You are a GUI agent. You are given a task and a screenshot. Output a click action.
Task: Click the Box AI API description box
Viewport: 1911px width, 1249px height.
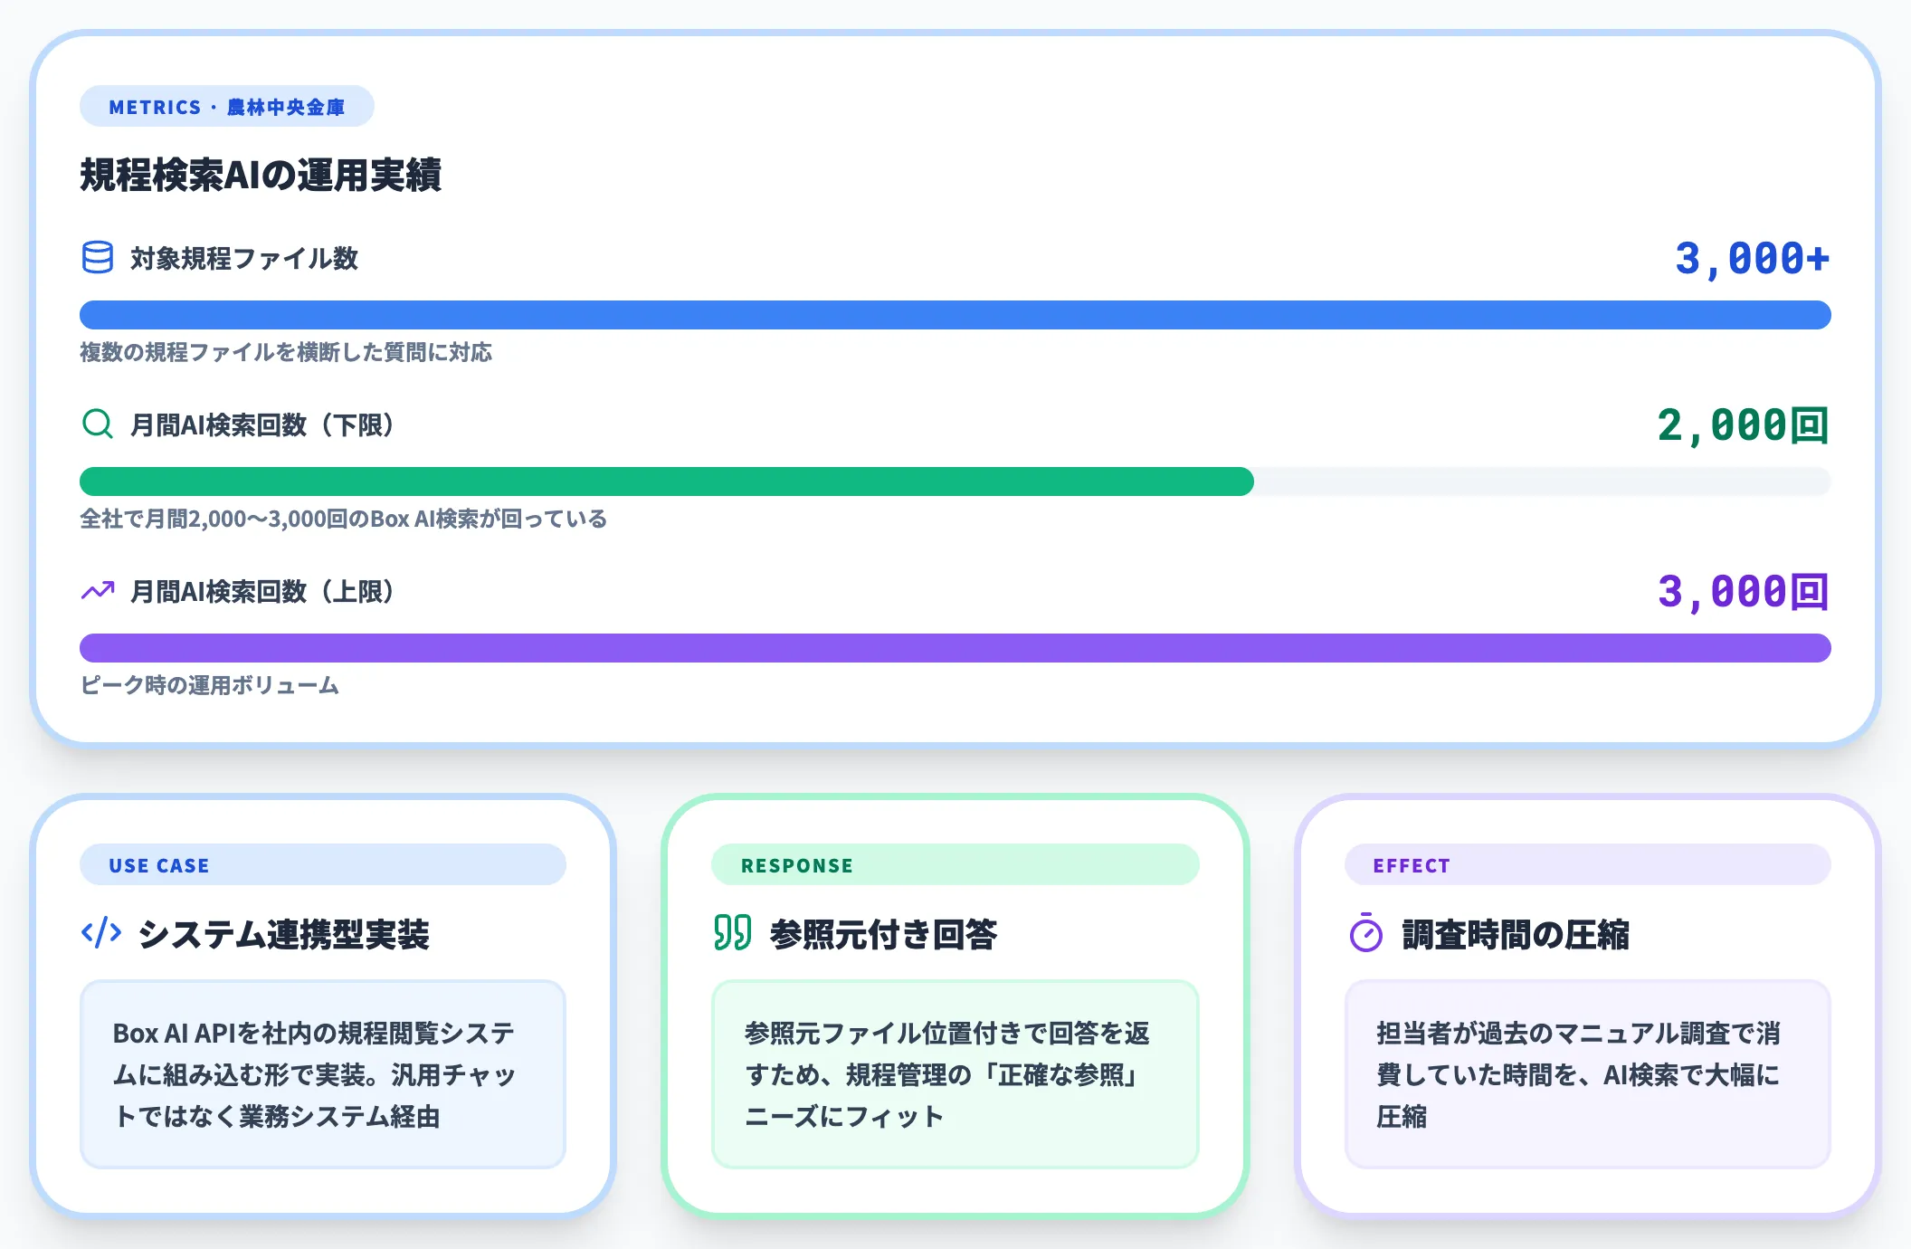tap(323, 1074)
